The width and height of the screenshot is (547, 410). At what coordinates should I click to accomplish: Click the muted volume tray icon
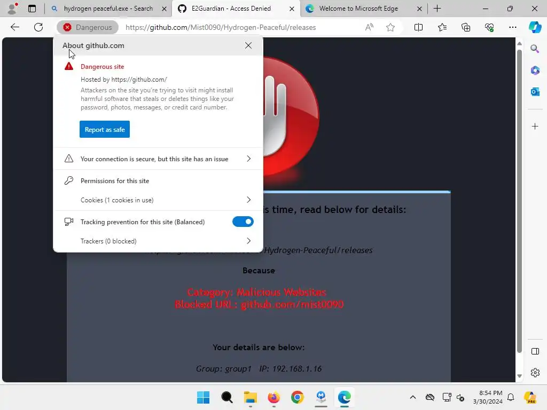coord(460,397)
